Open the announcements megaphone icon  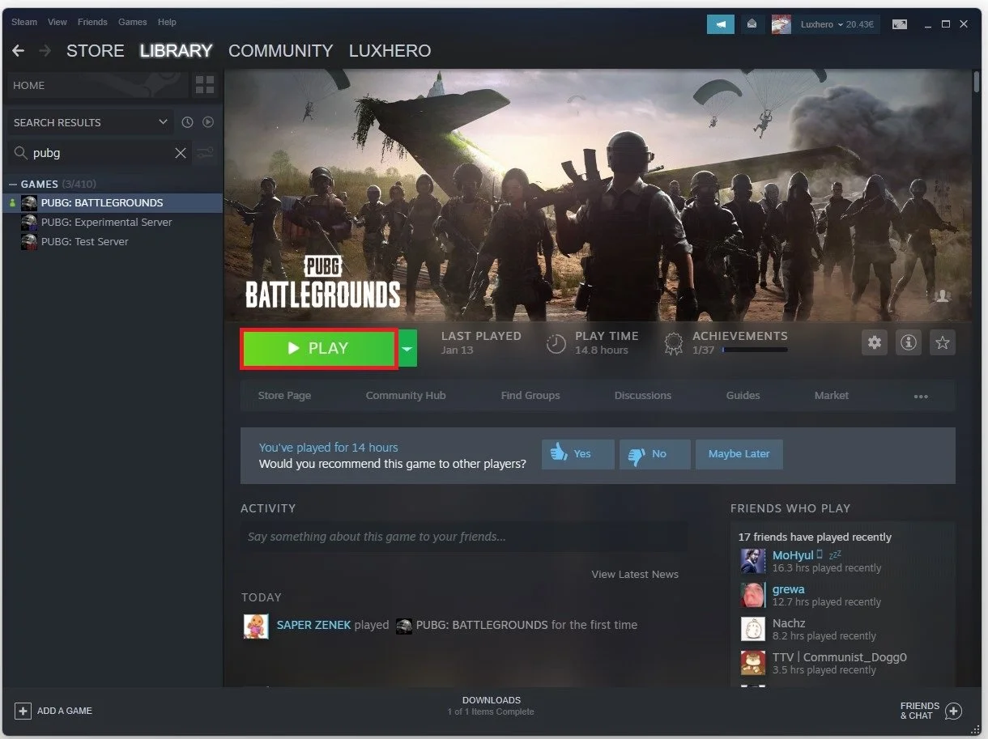click(x=720, y=24)
